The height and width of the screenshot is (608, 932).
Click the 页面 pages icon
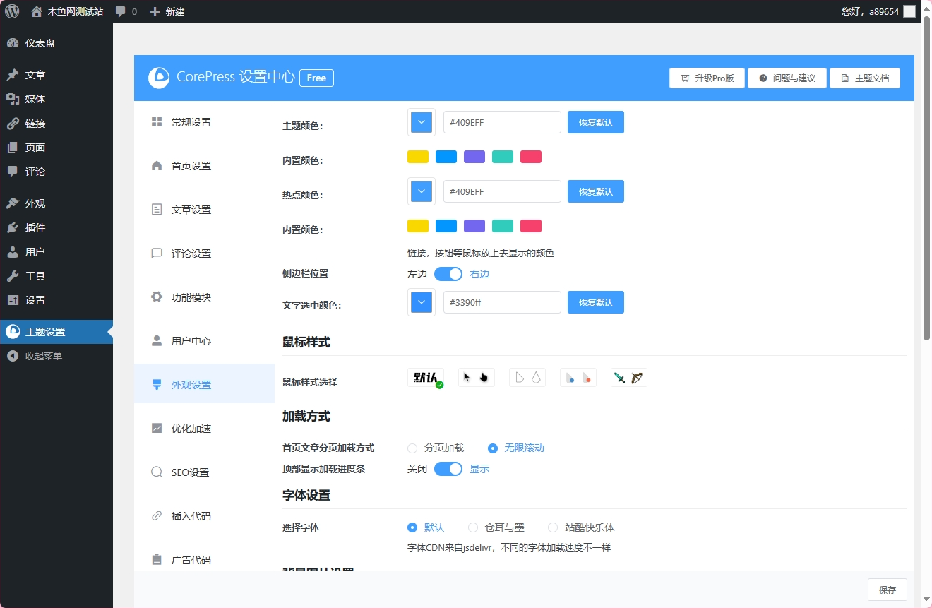(13, 148)
